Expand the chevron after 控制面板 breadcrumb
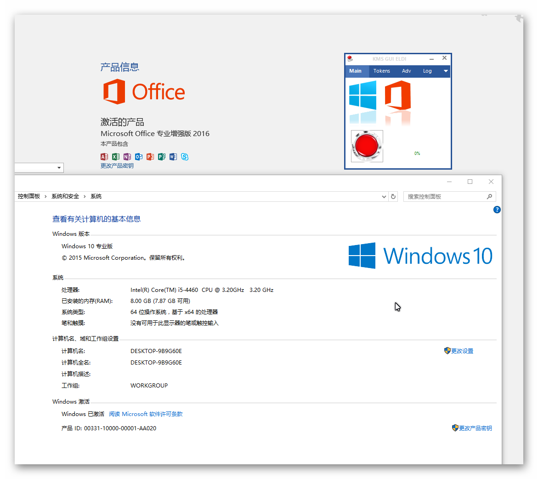The height and width of the screenshot is (479, 538). click(x=45, y=196)
